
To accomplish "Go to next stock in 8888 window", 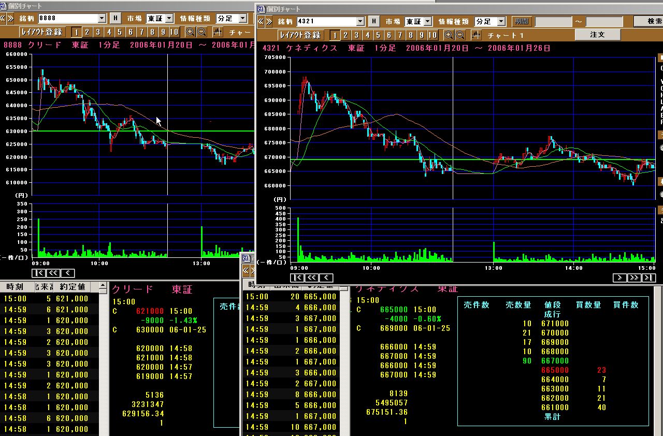I will 10,18.
